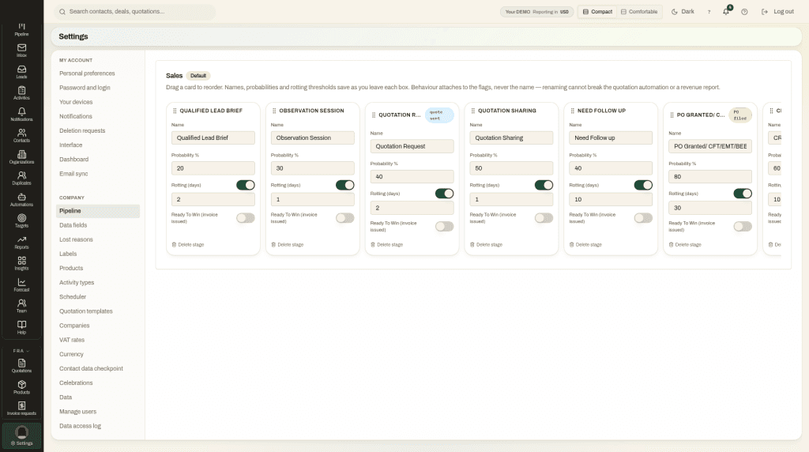Screen dimensions: 809x452
Task: Click the help question-mark circle icon
Action: pyautogui.click(x=744, y=12)
